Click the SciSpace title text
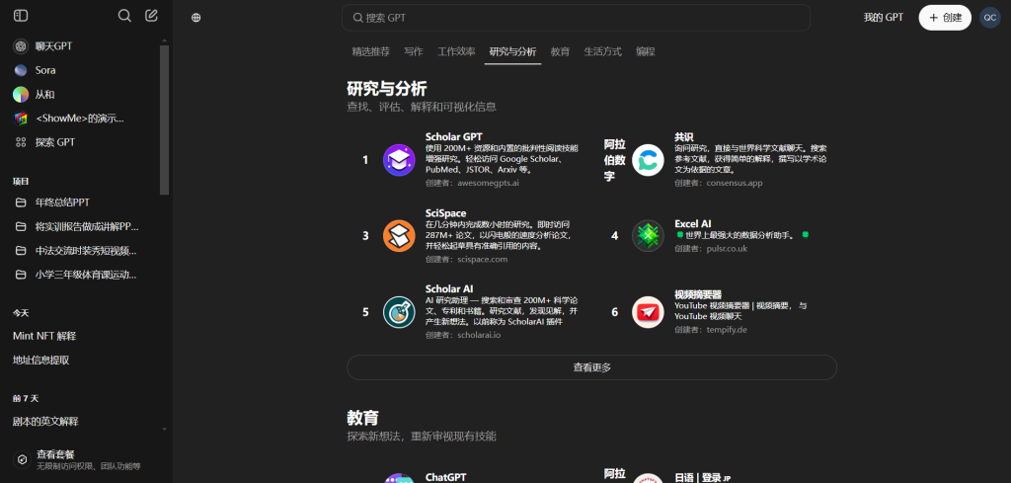Image resolution: width=1011 pixels, height=483 pixels. (x=445, y=212)
